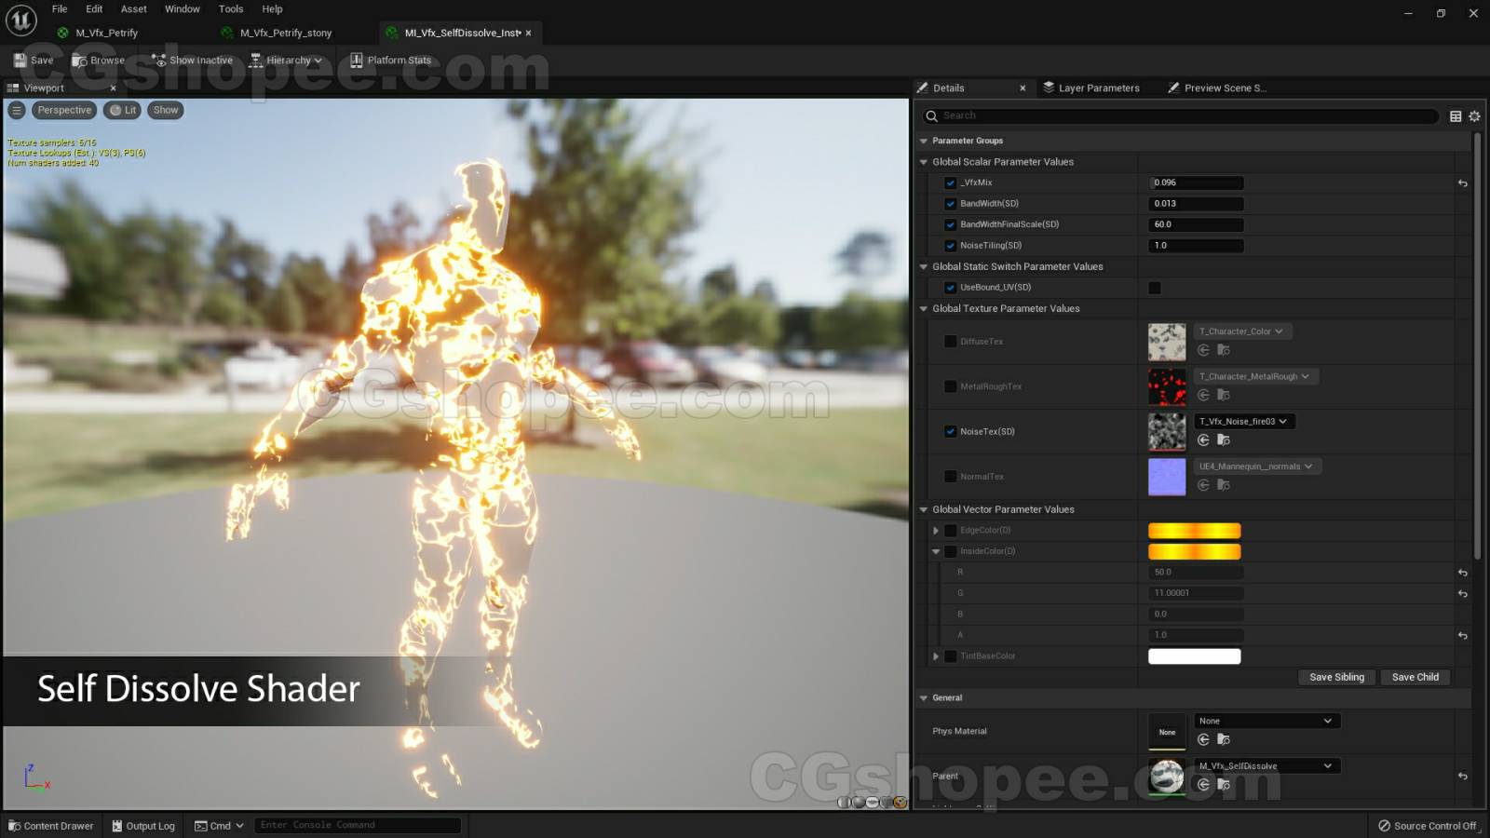1490x838 pixels.
Task: Click the InsideColor(D) color swatch
Action: click(x=1195, y=551)
